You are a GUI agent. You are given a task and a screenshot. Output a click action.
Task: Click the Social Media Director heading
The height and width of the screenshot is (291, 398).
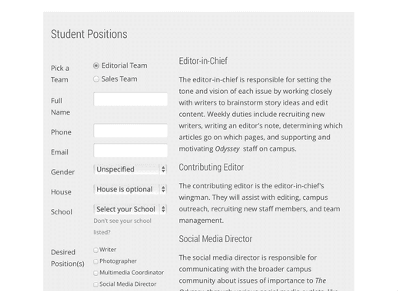[x=215, y=239]
